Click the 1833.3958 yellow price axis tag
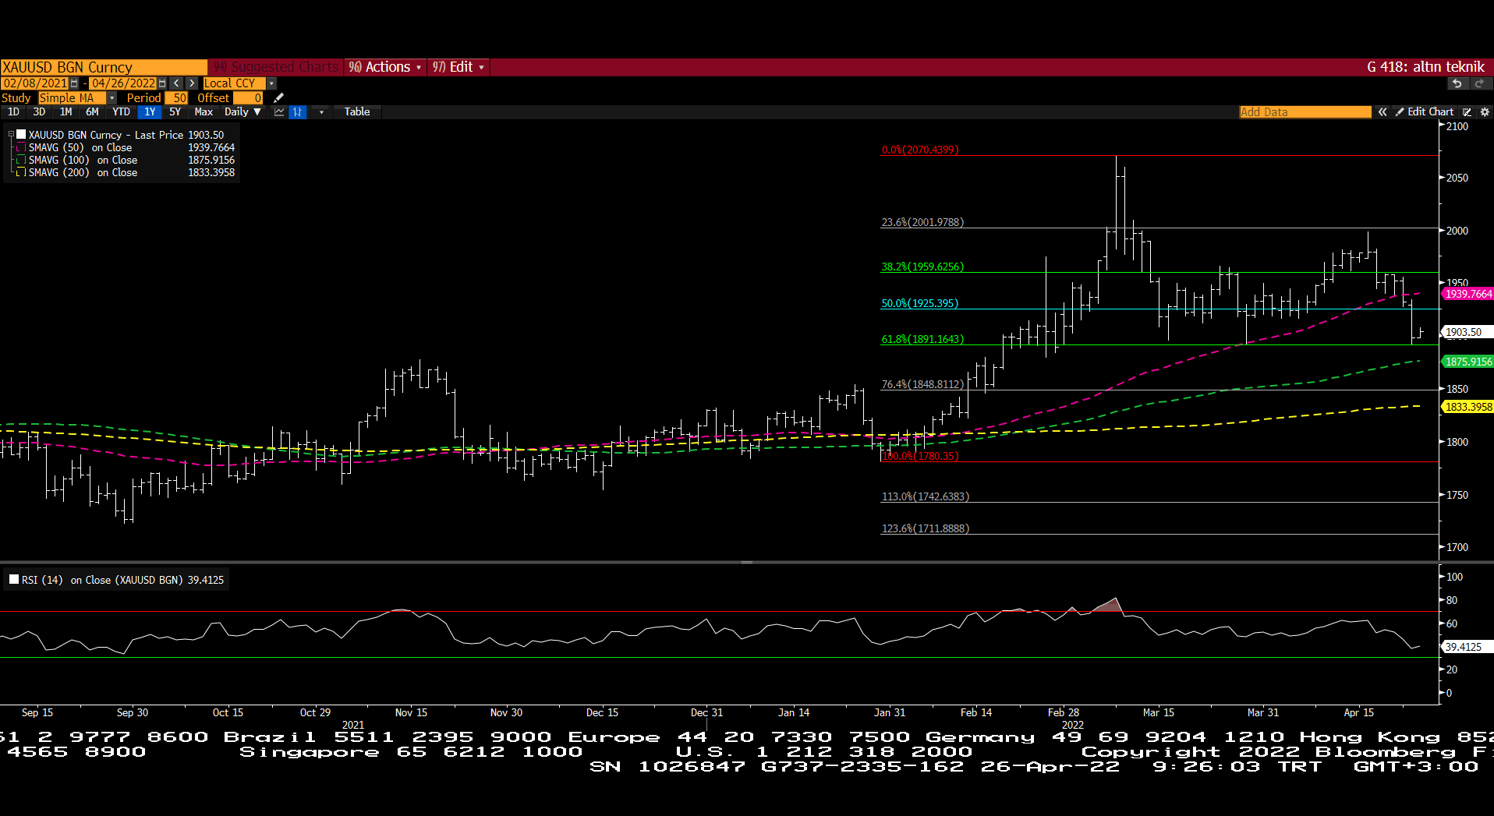The height and width of the screenshot is (816, 1494). (1467, 407)
